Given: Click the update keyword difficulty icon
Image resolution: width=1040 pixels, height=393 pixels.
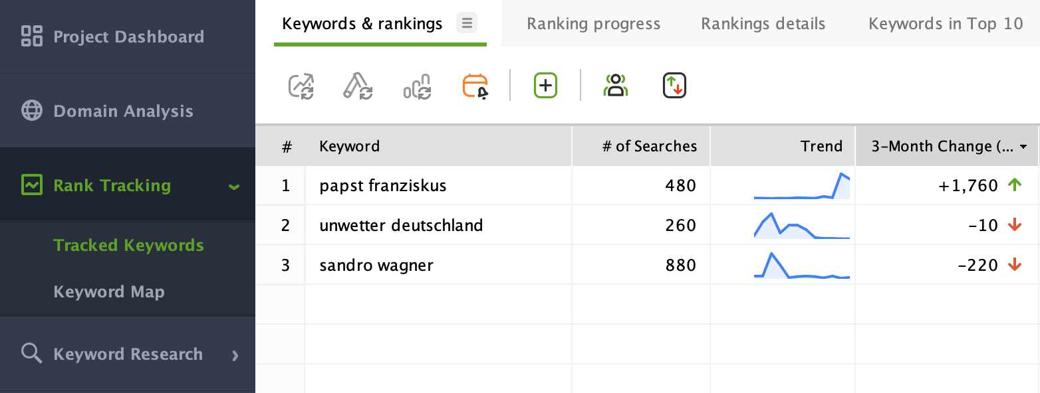Looking at the screenshot, I should (358, 86).
